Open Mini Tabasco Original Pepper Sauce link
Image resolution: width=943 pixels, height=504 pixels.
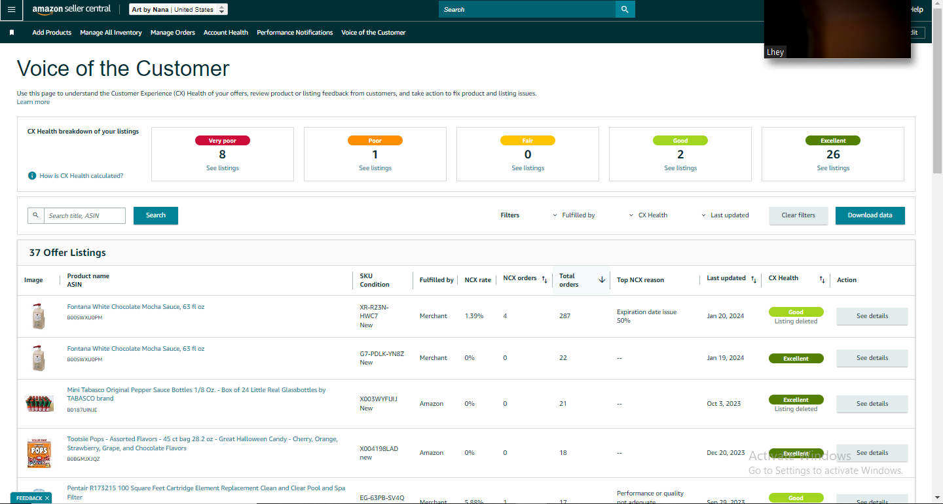pos(196,394)
